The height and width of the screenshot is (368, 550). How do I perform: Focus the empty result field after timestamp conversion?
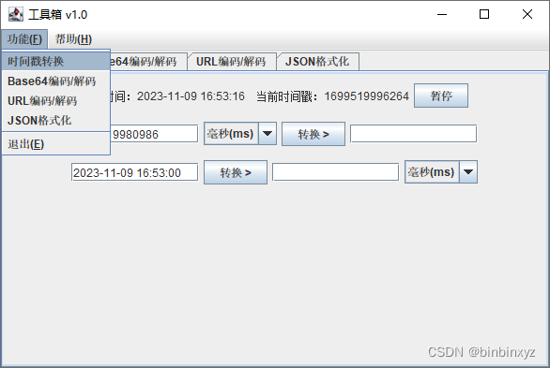coord(413,134)
